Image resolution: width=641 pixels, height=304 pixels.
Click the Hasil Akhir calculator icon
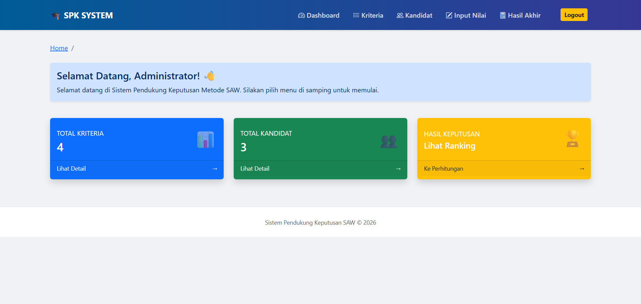click(503, 15)
